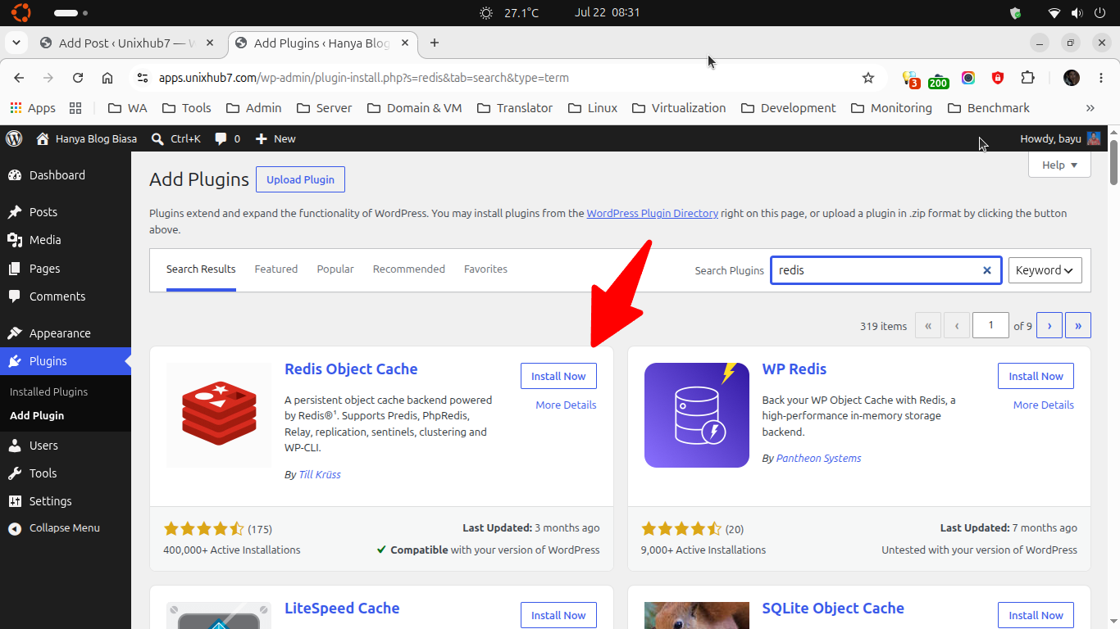Viewport: 1120px width, 629px height.
Task: Open Ctrl+K search command
Action: 176,138
